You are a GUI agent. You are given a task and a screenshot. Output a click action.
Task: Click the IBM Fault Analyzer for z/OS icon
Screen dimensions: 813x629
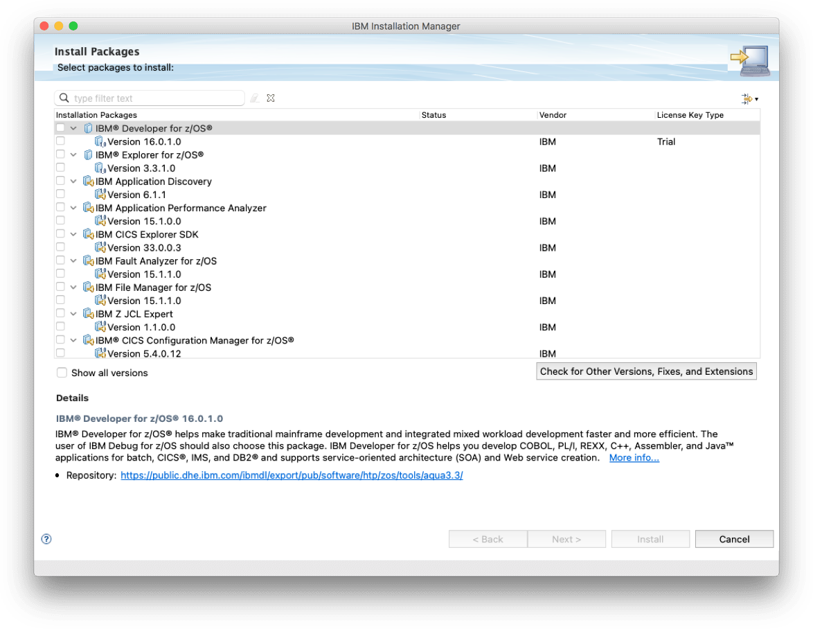tap(88, 260)
